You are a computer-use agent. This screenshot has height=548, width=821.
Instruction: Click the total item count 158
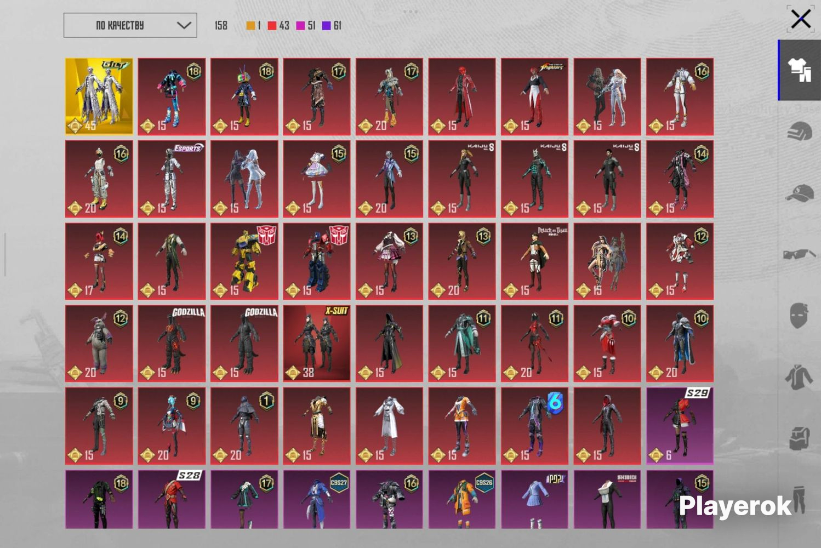[221, 25]
